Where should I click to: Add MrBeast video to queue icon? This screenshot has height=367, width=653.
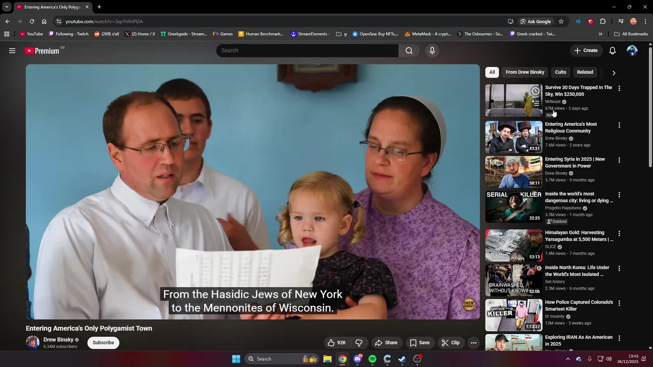pos(535,103)
